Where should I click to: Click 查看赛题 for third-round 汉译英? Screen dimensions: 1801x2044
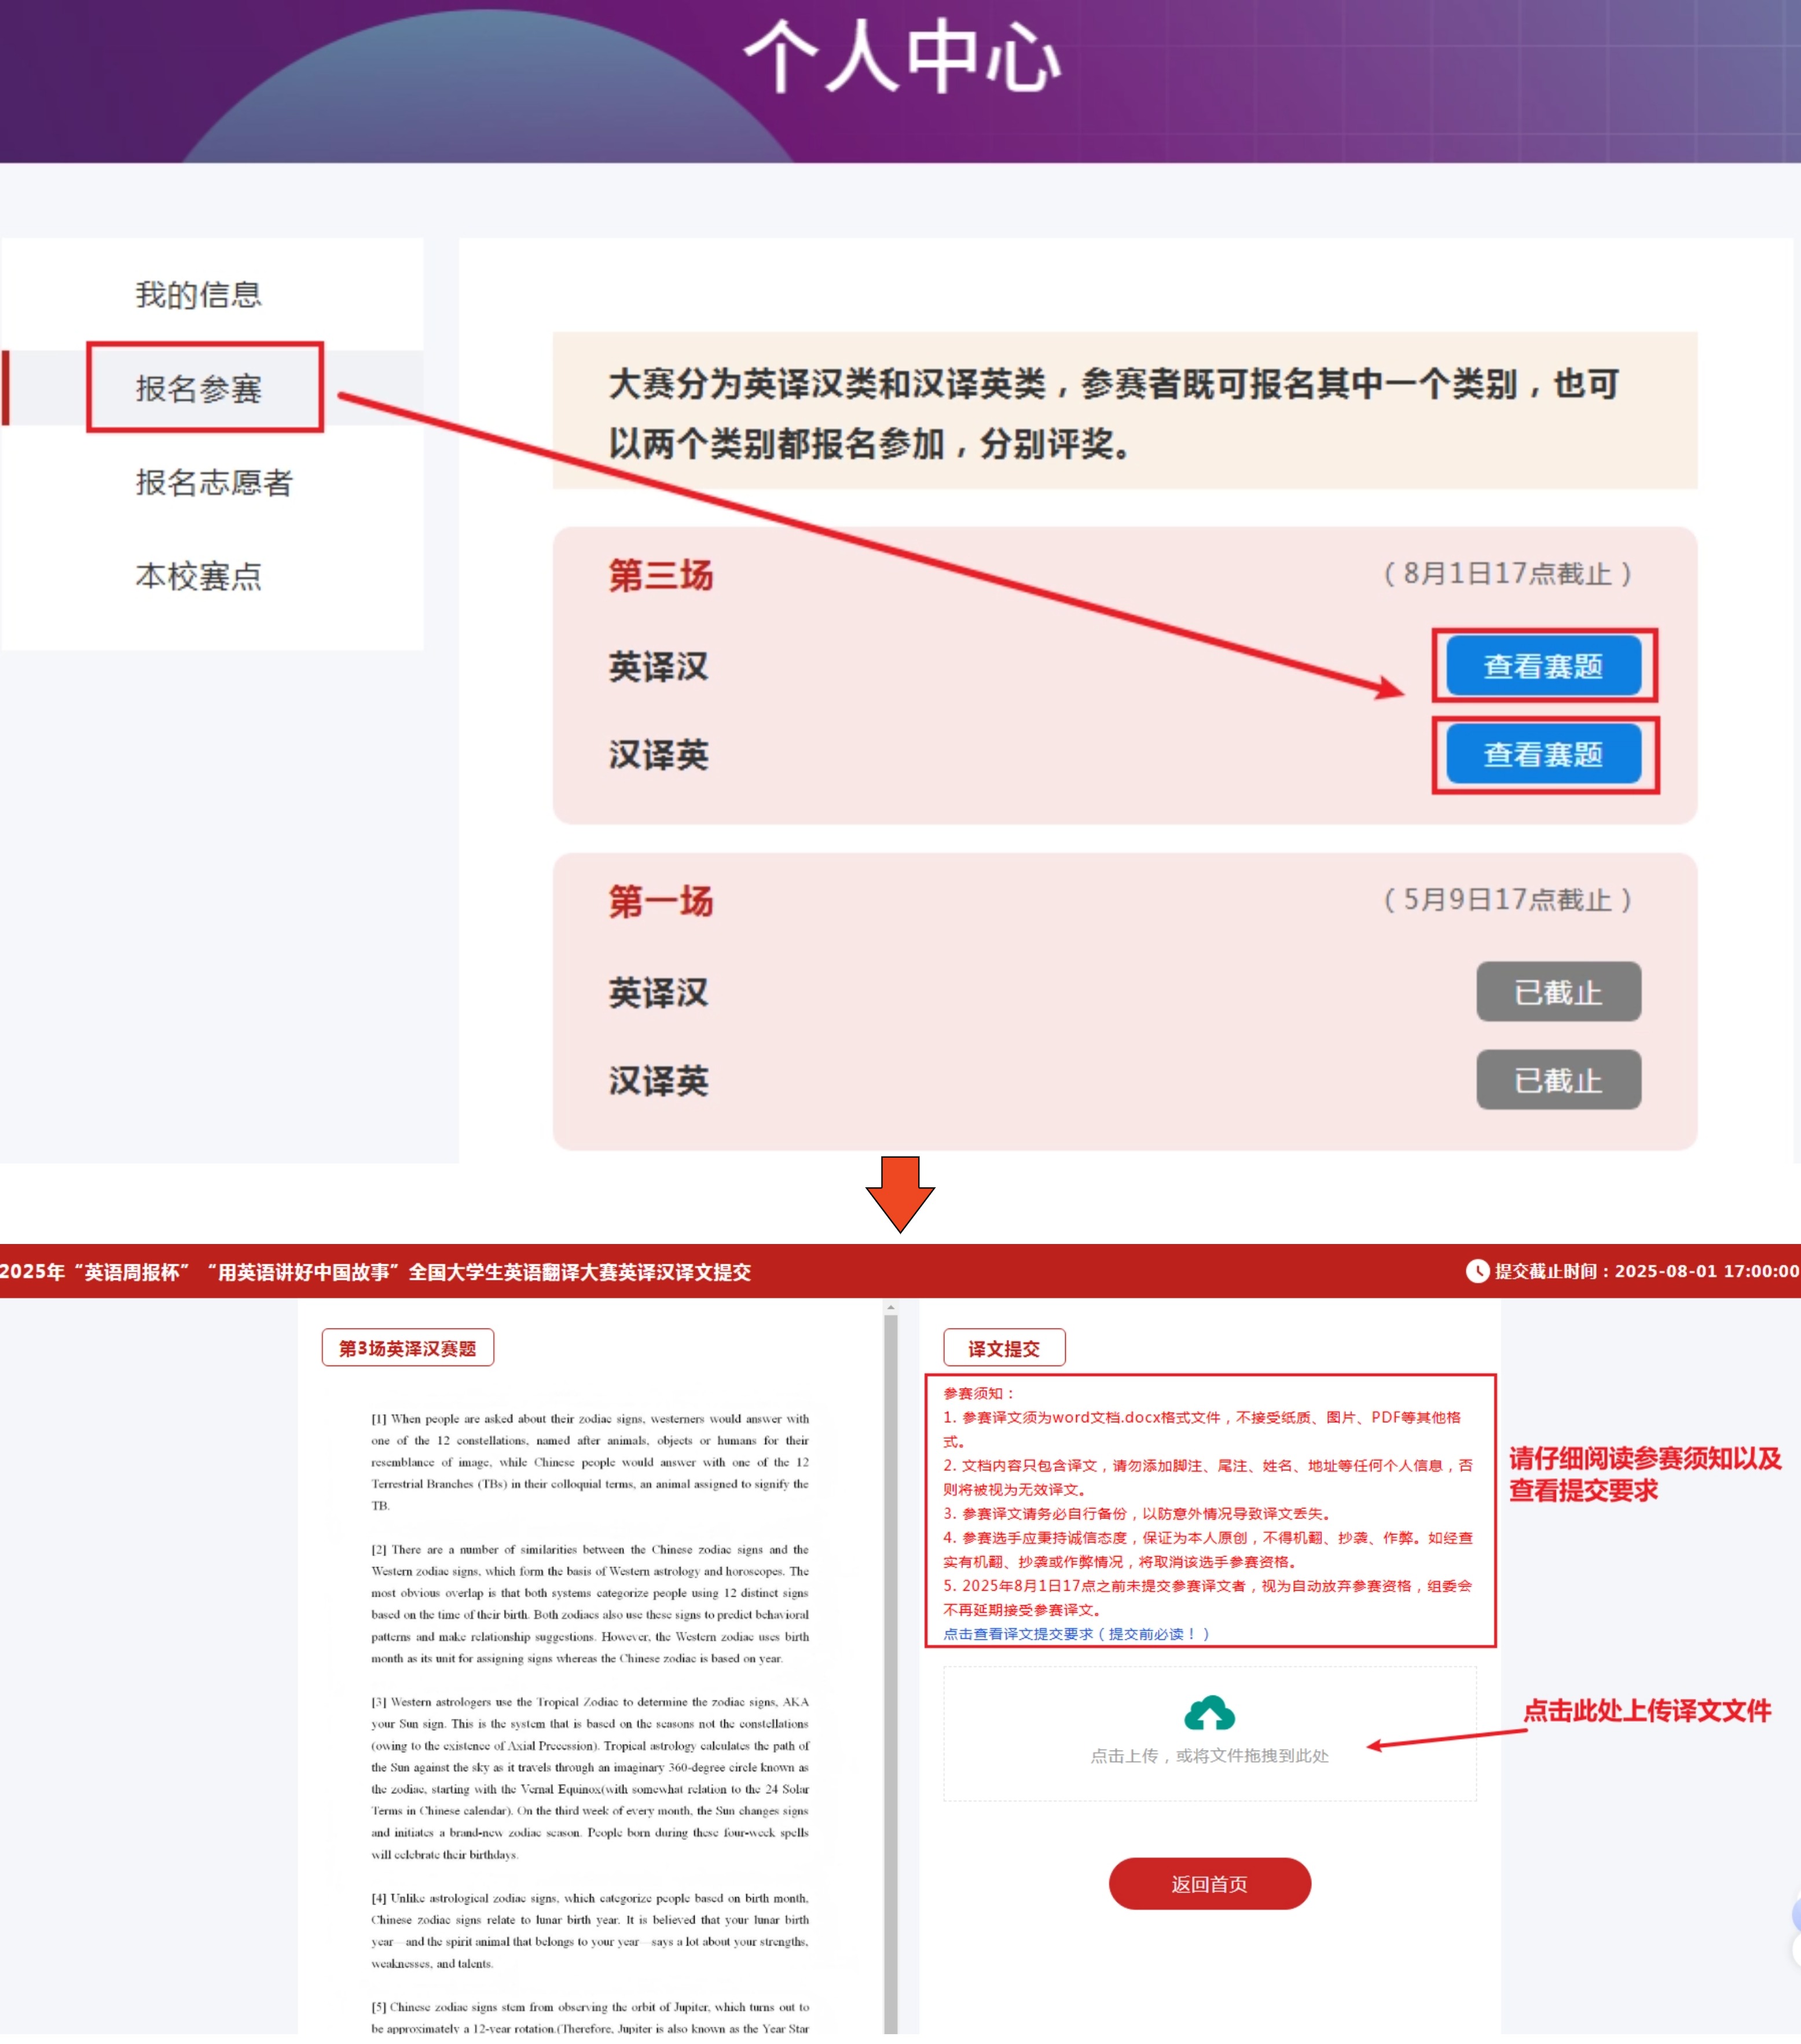(x=1543, y=754)
